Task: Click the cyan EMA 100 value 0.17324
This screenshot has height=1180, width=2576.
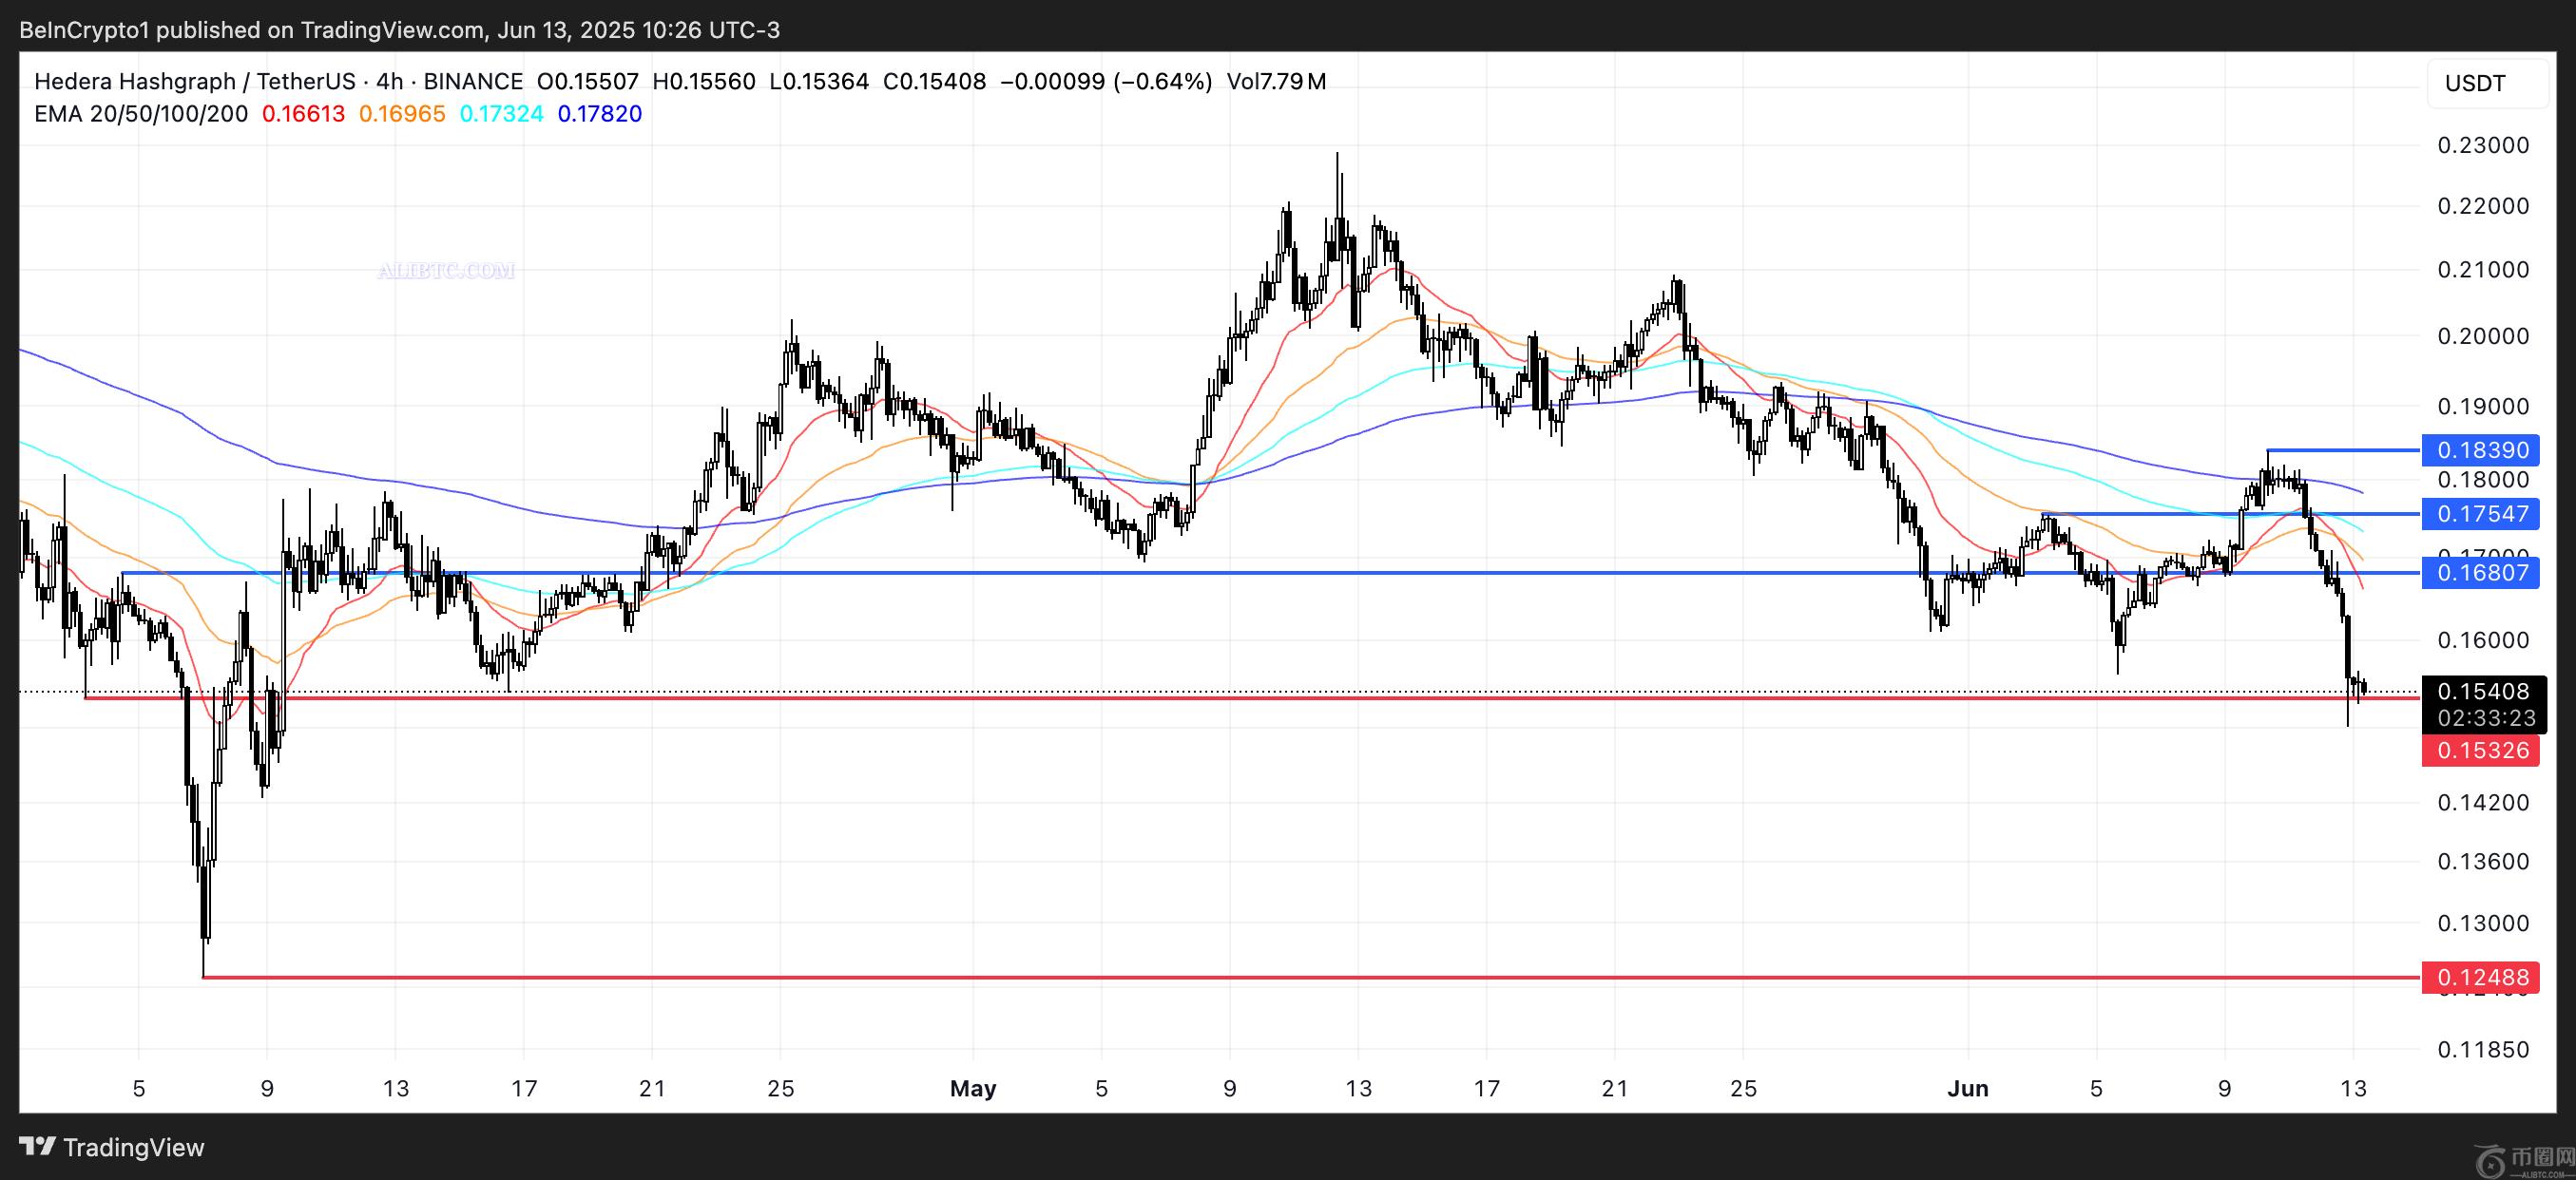Action: (501, 114)
